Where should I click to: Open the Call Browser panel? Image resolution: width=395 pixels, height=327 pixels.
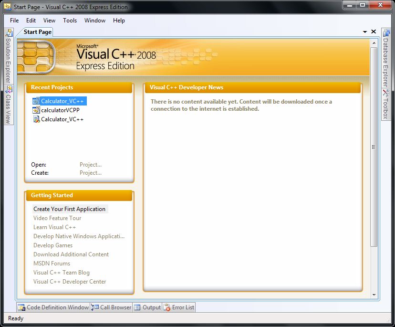[x=111, y=307]
